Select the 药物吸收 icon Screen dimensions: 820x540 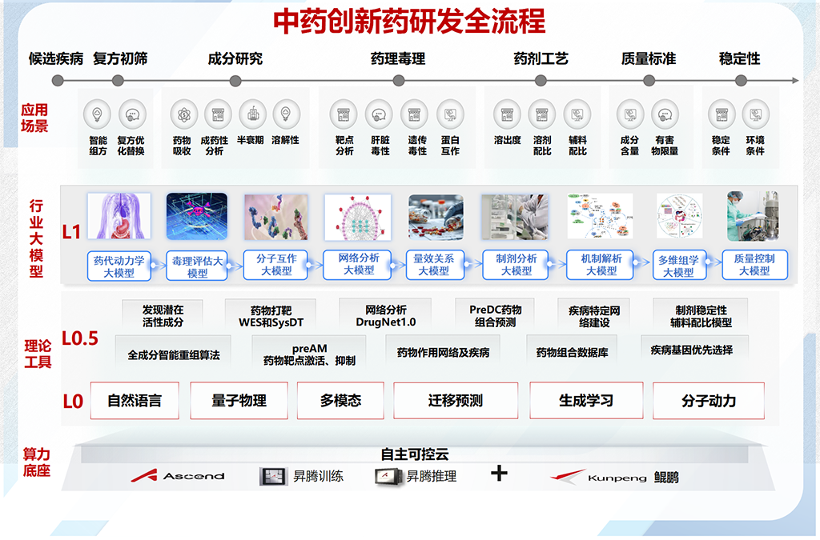[183, 114]
